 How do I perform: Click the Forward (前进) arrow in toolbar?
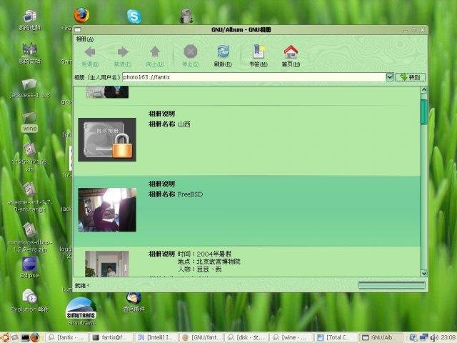point(123,52)
